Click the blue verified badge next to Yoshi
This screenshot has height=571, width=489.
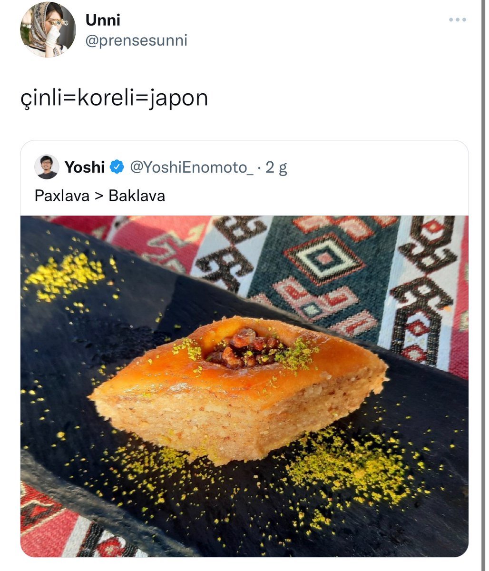117,167
